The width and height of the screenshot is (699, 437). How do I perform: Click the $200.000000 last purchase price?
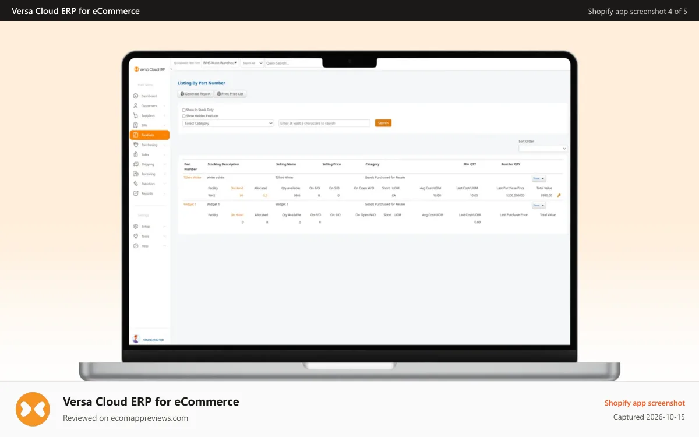515,195
